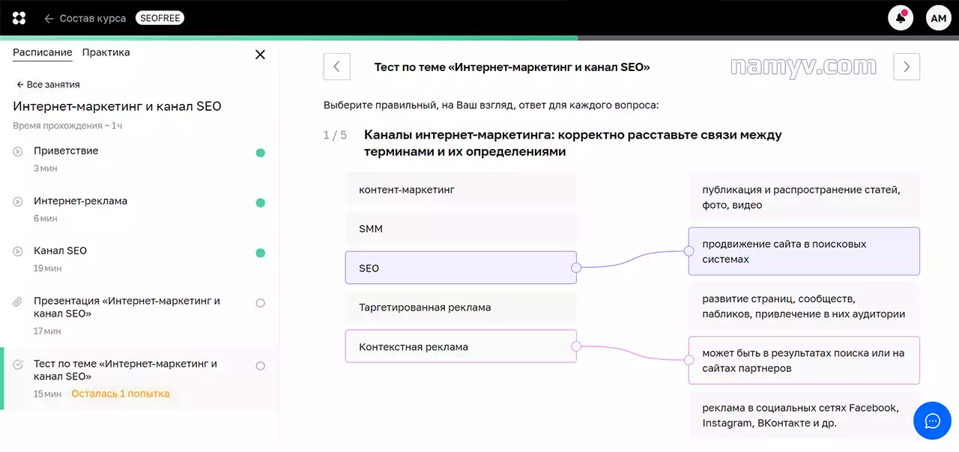Image resolution: width=959 pixels, height=452 pixels.
Task: Click the play icon for «Канал SEO»
Action: click(x=17, y=251)
